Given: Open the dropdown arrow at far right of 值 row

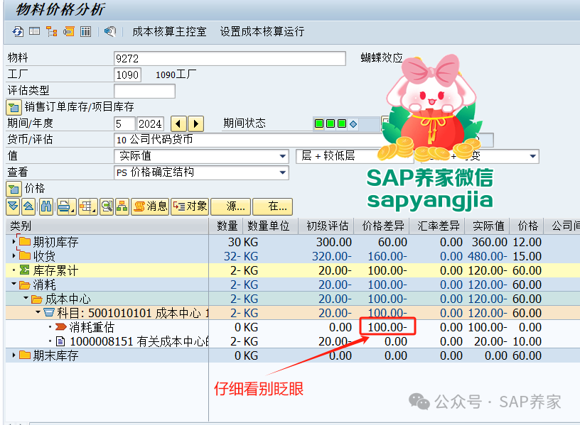Looking at the screenshot, I should coord(532,156).
